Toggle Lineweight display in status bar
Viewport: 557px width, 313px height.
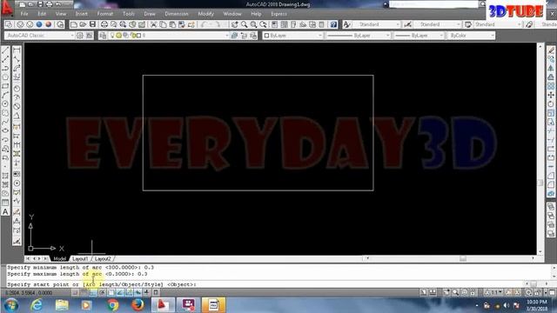147,292
